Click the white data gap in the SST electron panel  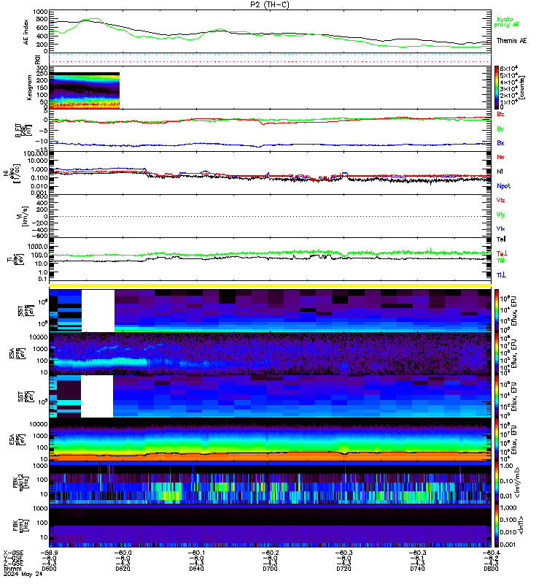click(97, 396)
